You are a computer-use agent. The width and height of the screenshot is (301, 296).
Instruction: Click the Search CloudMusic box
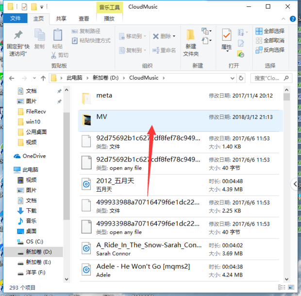point(271,78)
